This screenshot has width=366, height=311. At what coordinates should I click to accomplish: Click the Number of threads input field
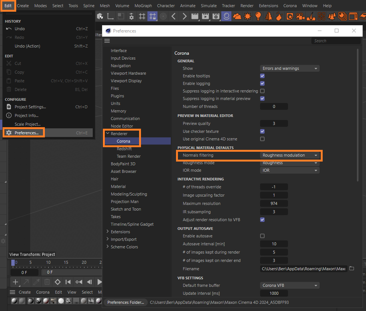(x=274, y=106)
